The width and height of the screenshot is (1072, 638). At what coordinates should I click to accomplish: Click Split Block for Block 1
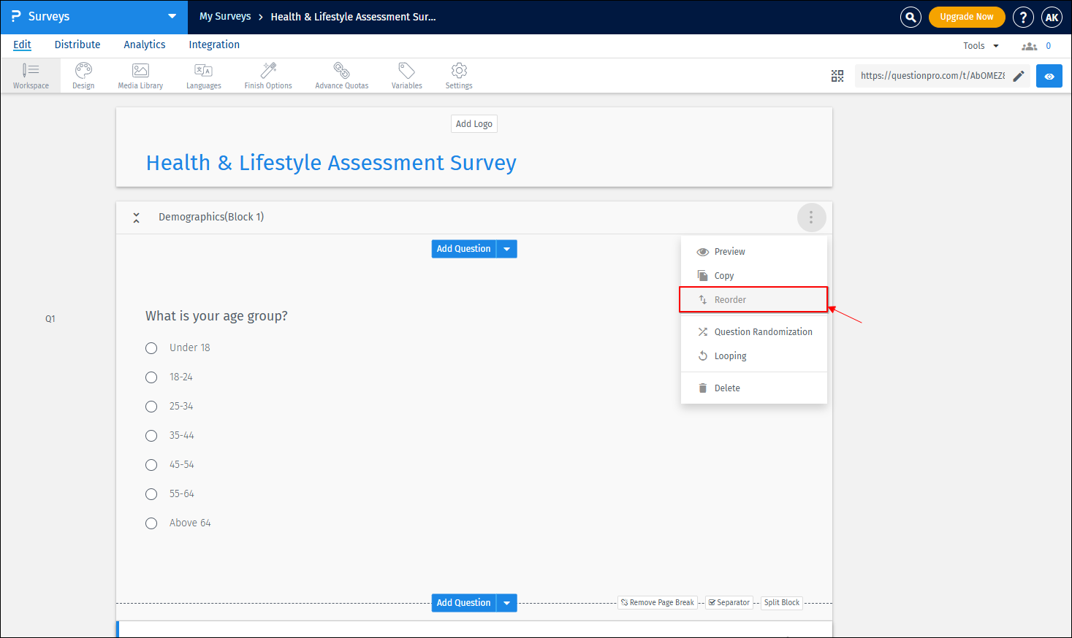point(781,602)
